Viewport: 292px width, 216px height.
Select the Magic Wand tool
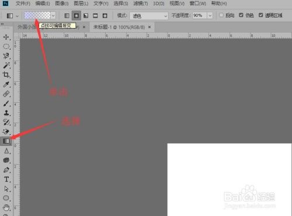(6, 65)
